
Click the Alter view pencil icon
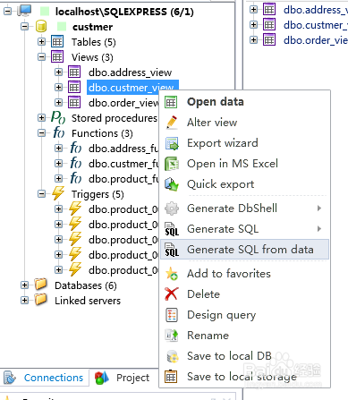[172, 123]
